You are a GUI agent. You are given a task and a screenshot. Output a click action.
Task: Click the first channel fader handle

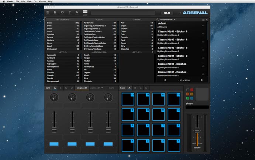pyautogui.click(x=54, y=130)
